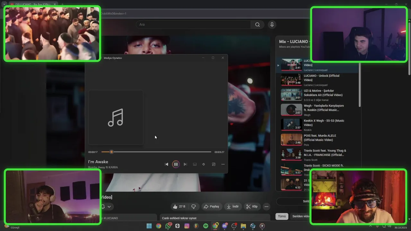Image resolution: width=411 pixels, height=231 pixels.
Task: Open Google Chrome beside the Start button
Action: pyautogui.click(x=159, y=226)
